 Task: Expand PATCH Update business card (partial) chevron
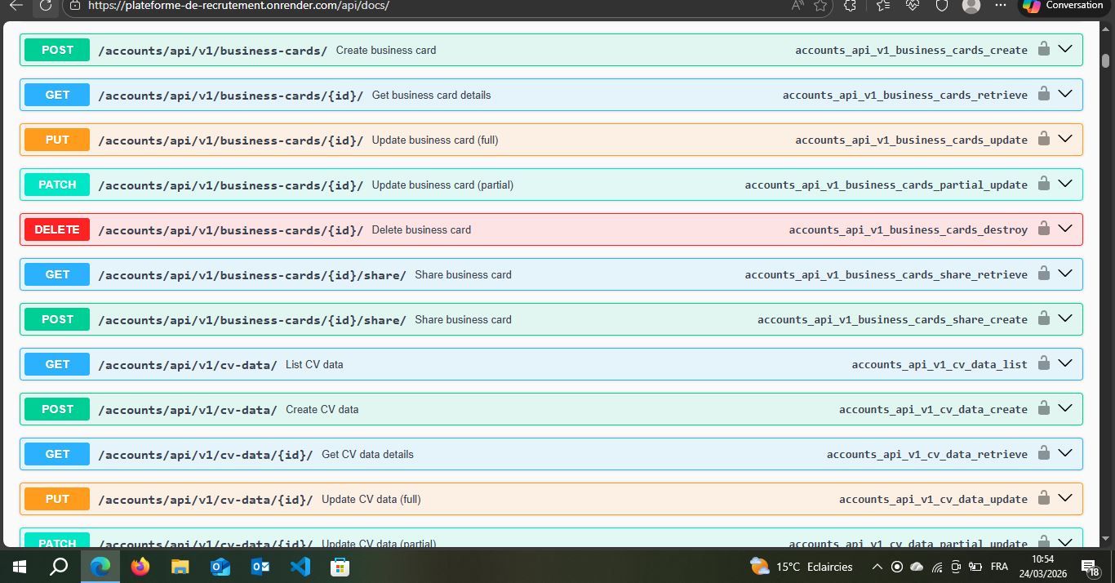tap(1064, 184)
